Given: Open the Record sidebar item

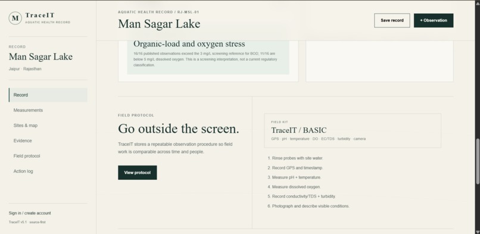Looking at the screenshot, I should tap(48, 95).
